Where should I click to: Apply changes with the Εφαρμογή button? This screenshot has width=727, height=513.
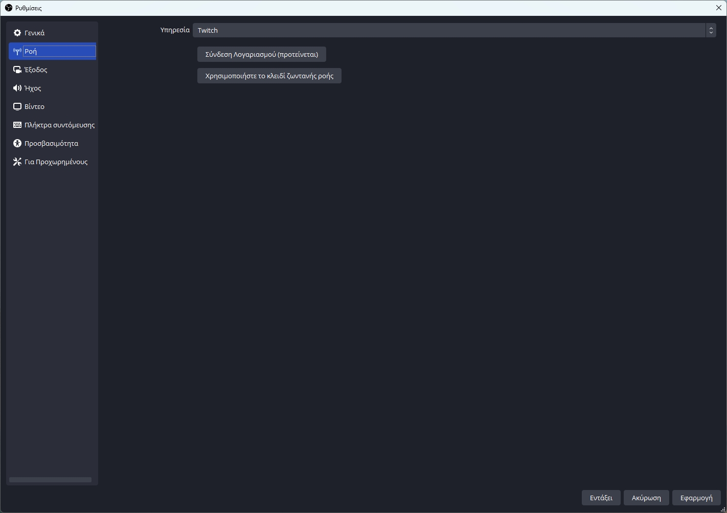696,498
